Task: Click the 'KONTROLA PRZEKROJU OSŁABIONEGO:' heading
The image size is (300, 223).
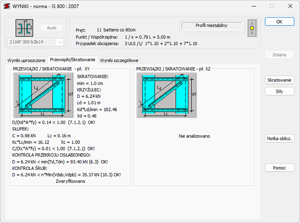Action: [51, 155]
